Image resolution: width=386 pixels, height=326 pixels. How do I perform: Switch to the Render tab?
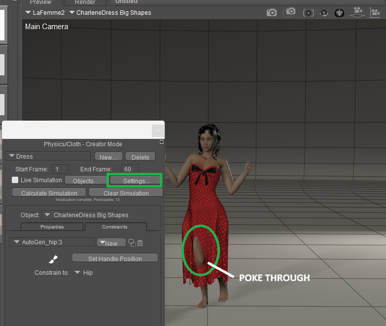point(85,2)
